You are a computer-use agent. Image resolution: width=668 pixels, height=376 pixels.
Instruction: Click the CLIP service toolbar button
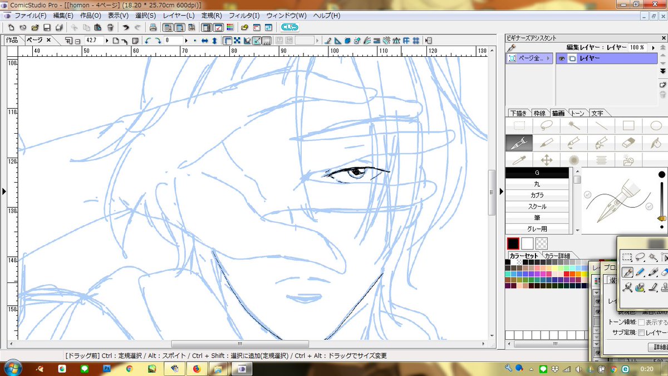tap(289, 27)
